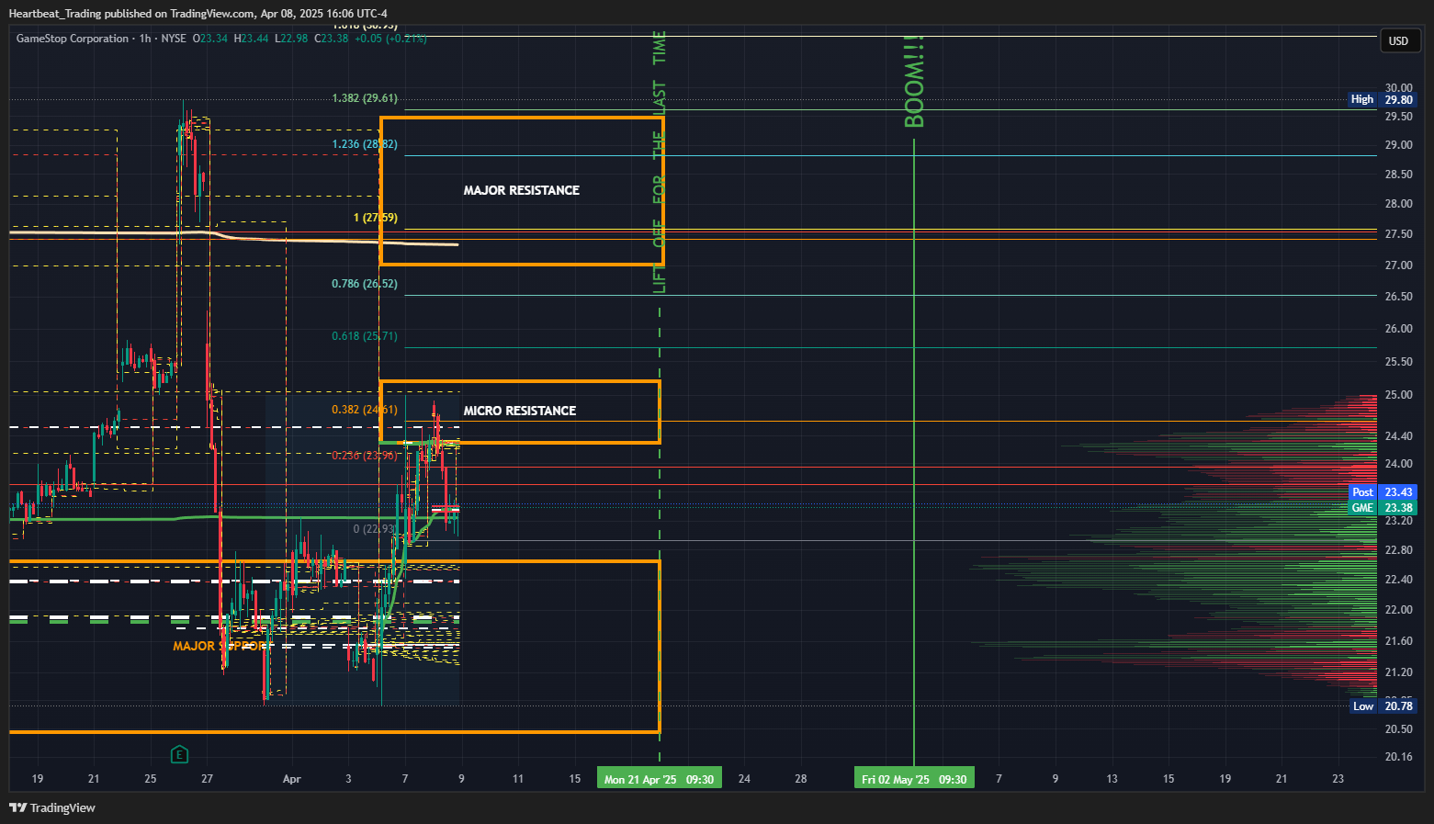The image size is (1434, 824).
Task: Click 22.00 on the price axis
Action: point(1398,610)
